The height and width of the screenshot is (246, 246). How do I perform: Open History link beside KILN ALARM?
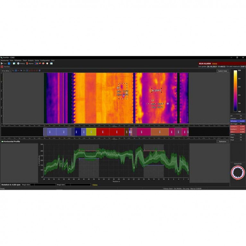[215, 64]
